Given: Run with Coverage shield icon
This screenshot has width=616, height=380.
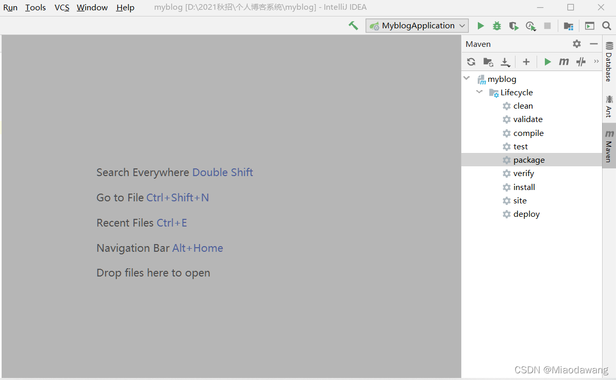Looking at the screenshot, I should [513, 26].
